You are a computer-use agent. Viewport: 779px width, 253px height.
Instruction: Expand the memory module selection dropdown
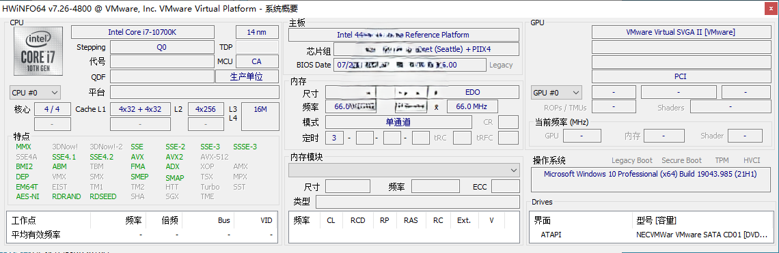[x=404, y=170]
